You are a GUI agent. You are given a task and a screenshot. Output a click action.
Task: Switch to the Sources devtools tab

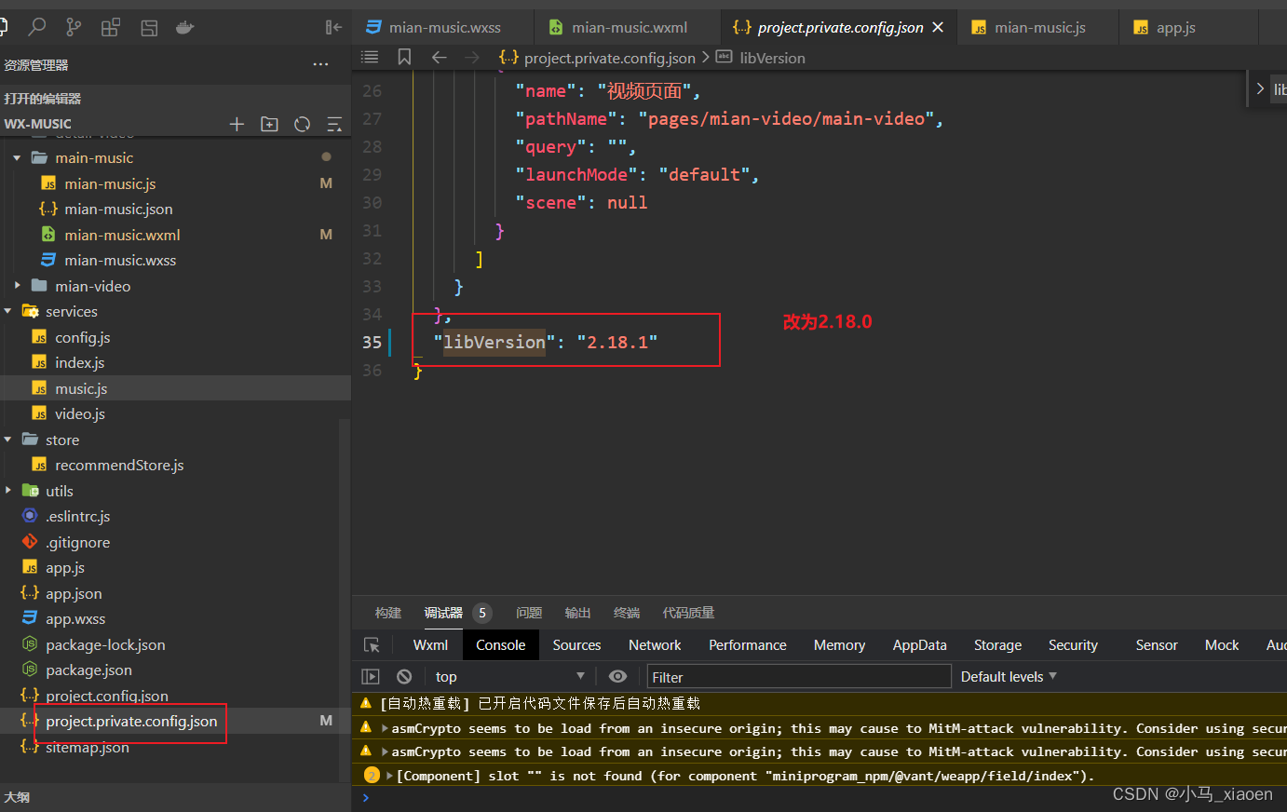pos(576,644)
